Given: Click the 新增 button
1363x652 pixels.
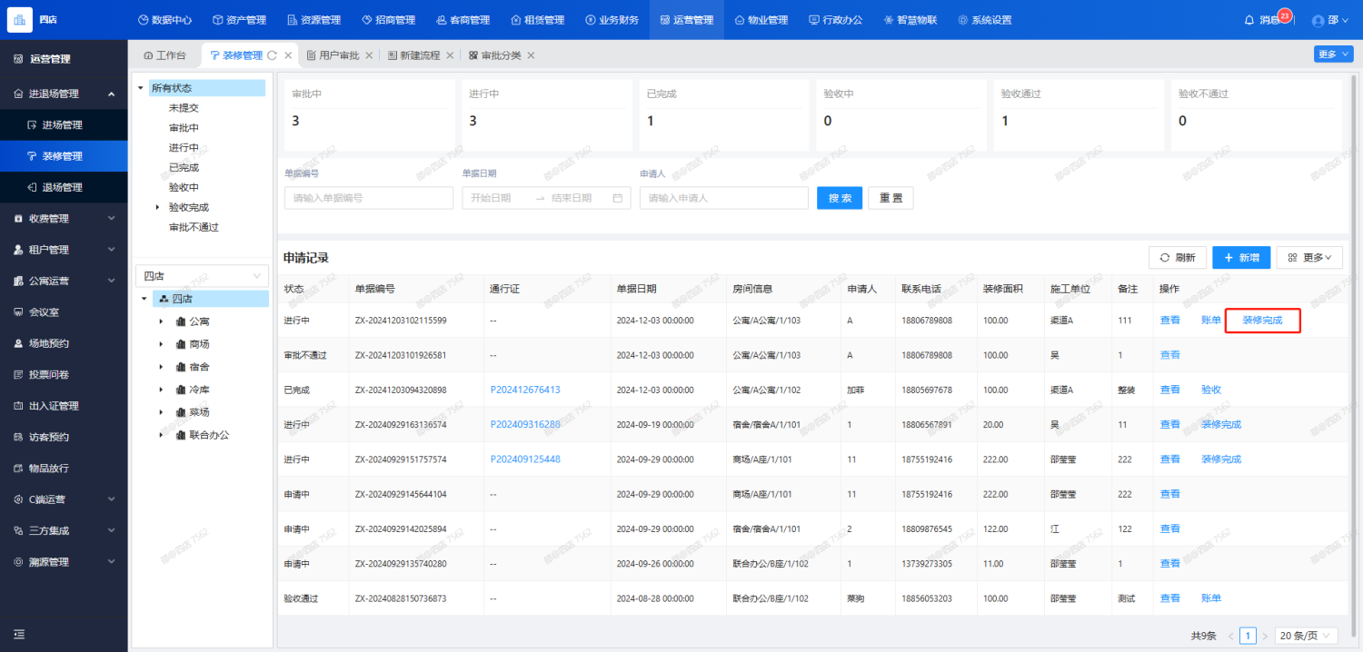Looking at the screenshot, I should coord(1241,258).
